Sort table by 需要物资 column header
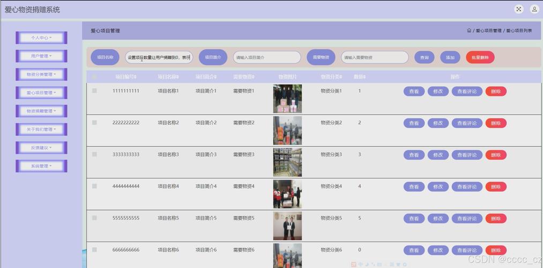543x268 pixels. point(244,77)
